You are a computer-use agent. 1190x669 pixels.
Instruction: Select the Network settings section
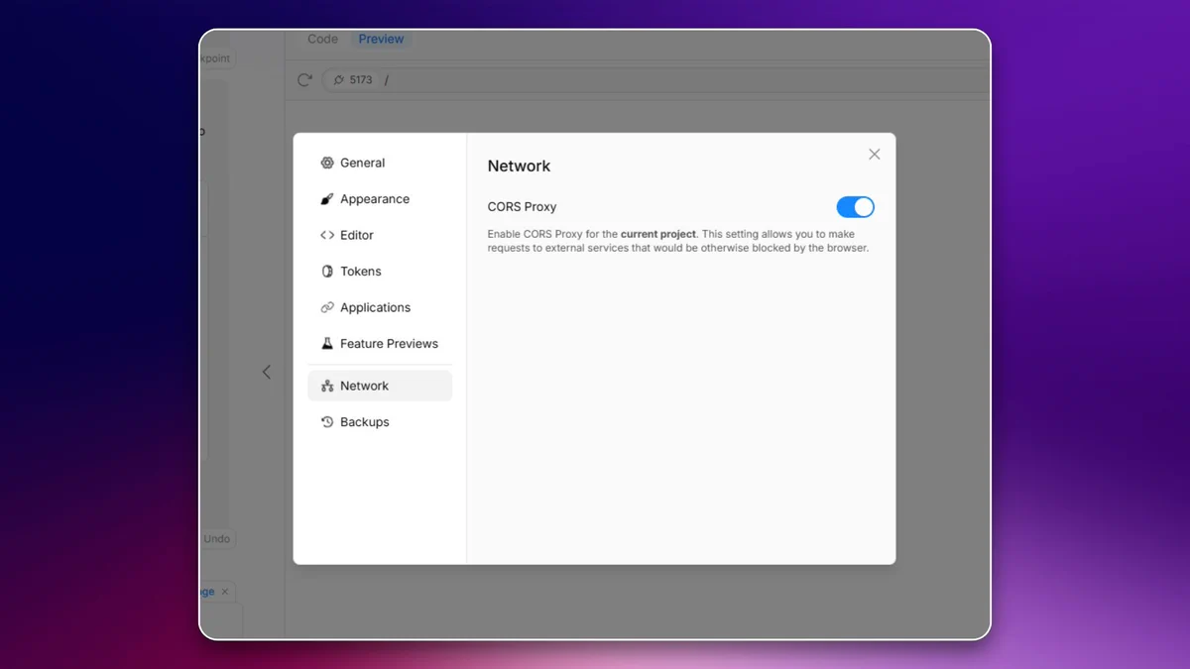380,386
